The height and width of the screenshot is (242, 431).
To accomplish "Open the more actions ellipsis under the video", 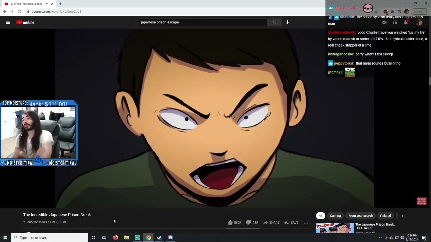I will [306, 223].
